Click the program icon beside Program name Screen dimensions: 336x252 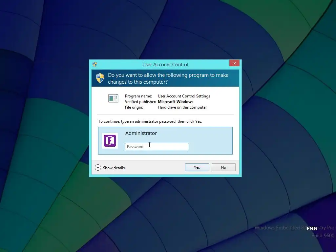coord(113,98)
